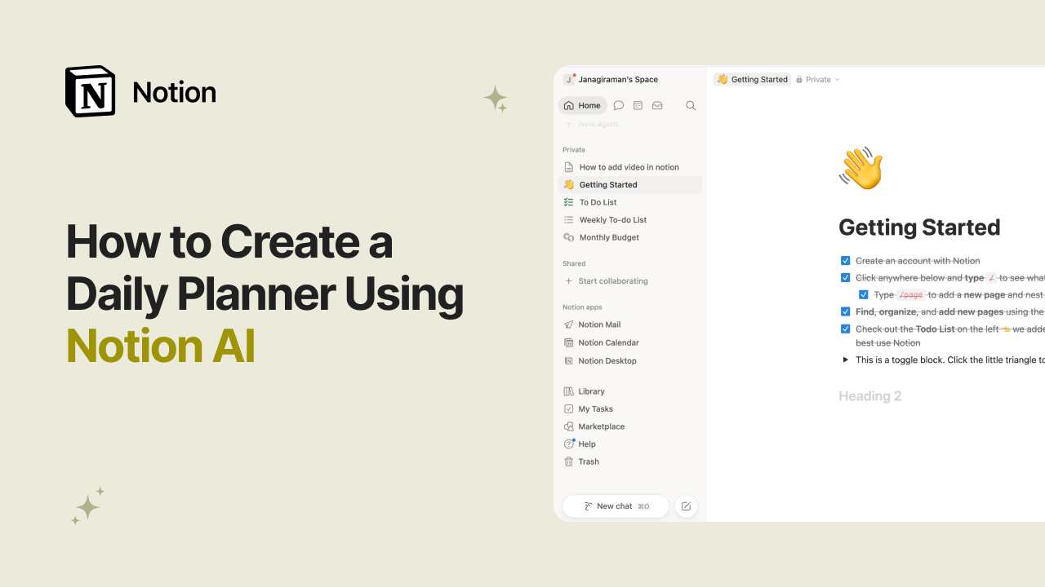Open the Private sharing dropdown
Screen dimensions: 1045x587
tap(818, 79)
